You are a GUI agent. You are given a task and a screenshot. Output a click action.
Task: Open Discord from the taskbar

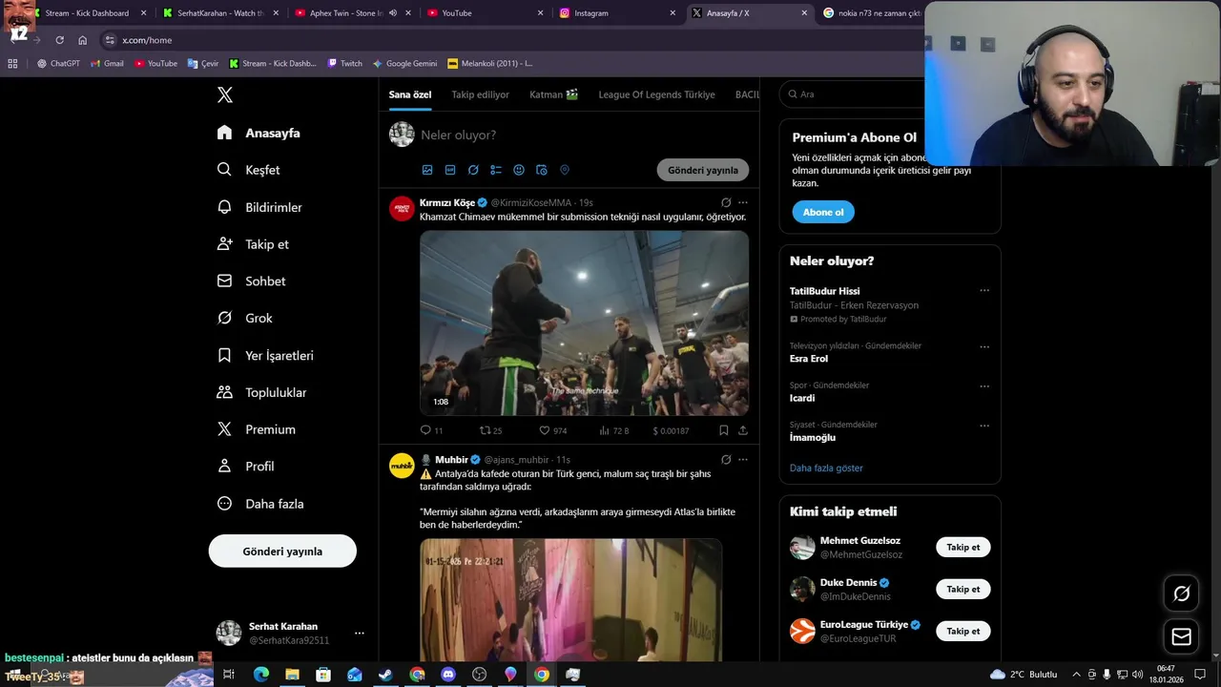[x=448, y=675]
